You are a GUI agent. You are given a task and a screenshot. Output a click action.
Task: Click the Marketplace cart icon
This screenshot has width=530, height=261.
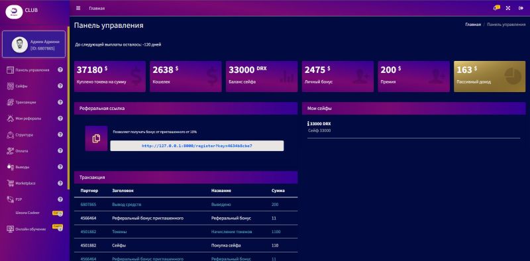[10, 183]
